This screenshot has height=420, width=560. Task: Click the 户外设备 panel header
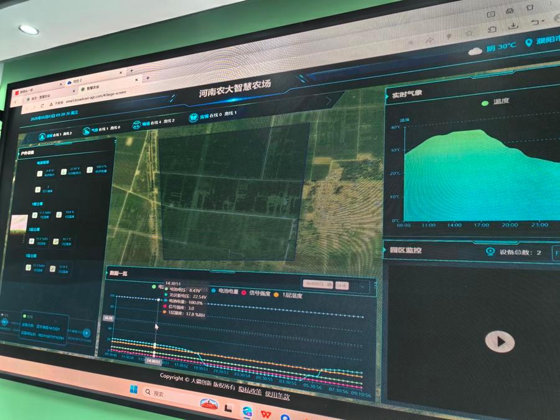coord(27,153)
